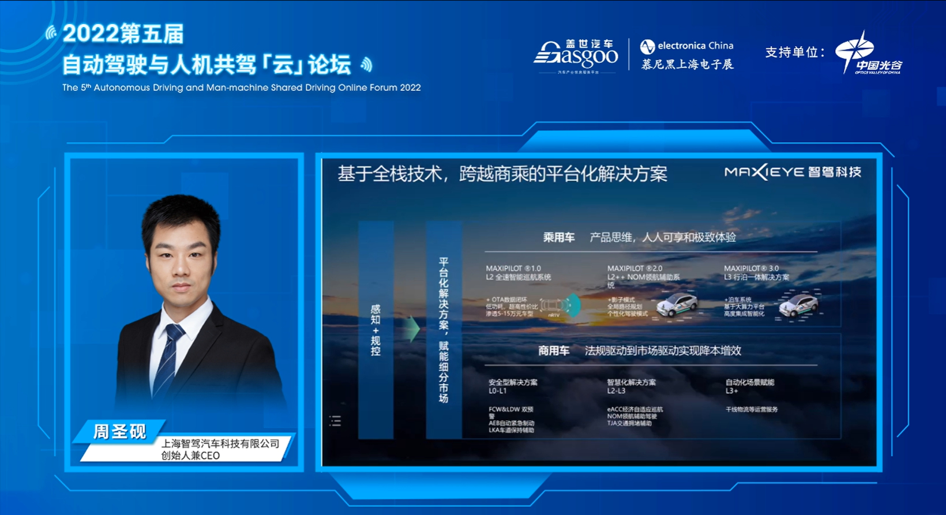This screenshot has height=515, width=946.
Task: Click the radar car diagram under MAXIPILOT 1.0
Action: (561, 306)
